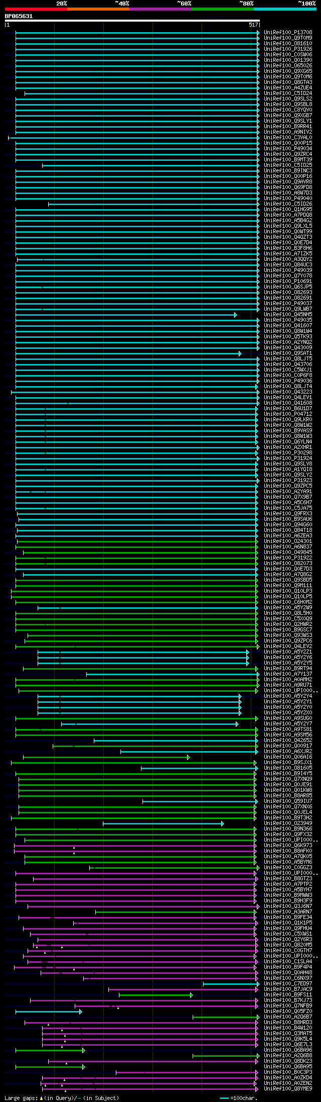This screenshot has height=1102, width=321.
Task: Select label UniRef100_B0C3P3
Action: pyautogui.click(x=288, y=1072)
